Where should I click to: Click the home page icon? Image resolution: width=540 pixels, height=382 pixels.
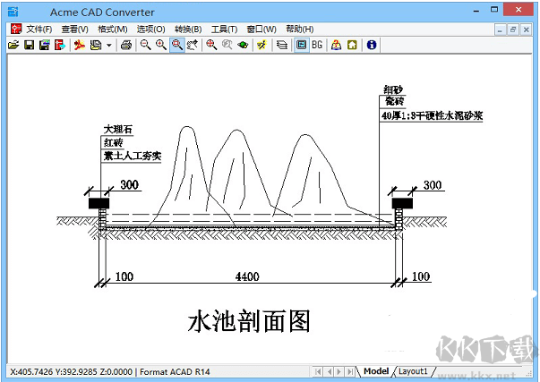point(352,45)
